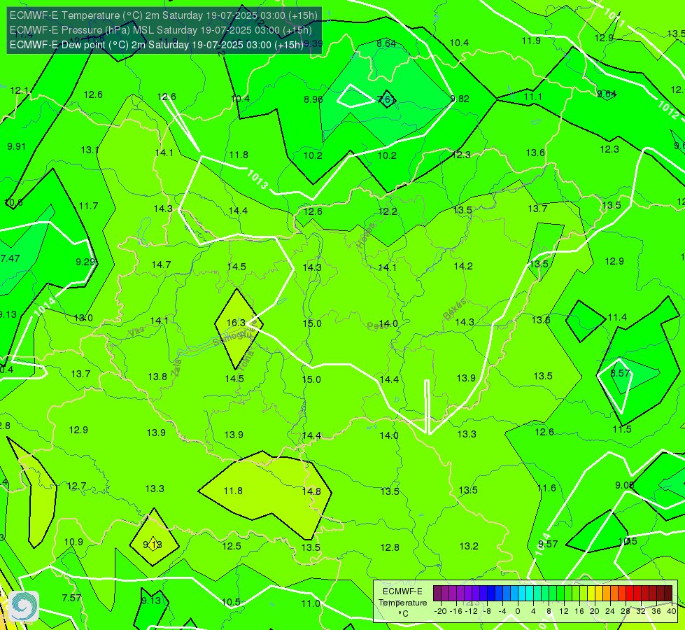Click the 12.7 temperature value
This screenshot has height=630, width=685.
pos(76,486)
